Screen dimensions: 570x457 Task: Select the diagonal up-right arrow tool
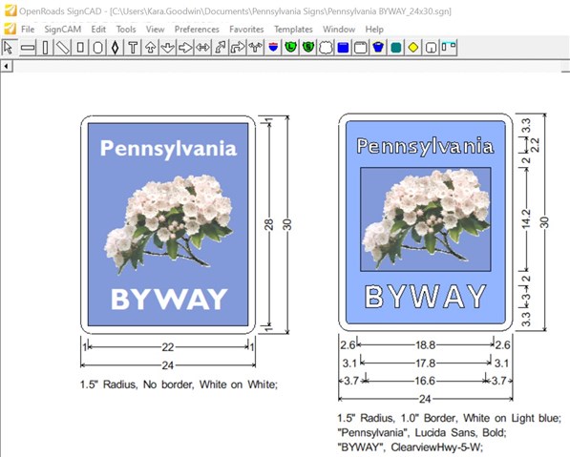point(221,48)
